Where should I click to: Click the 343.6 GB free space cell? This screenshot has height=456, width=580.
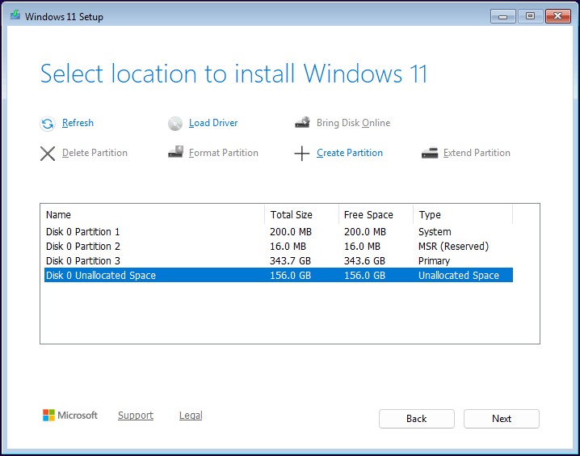364,260
